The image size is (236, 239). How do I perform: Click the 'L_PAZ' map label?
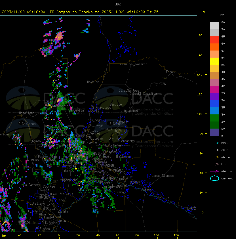(x=191, y=209)
